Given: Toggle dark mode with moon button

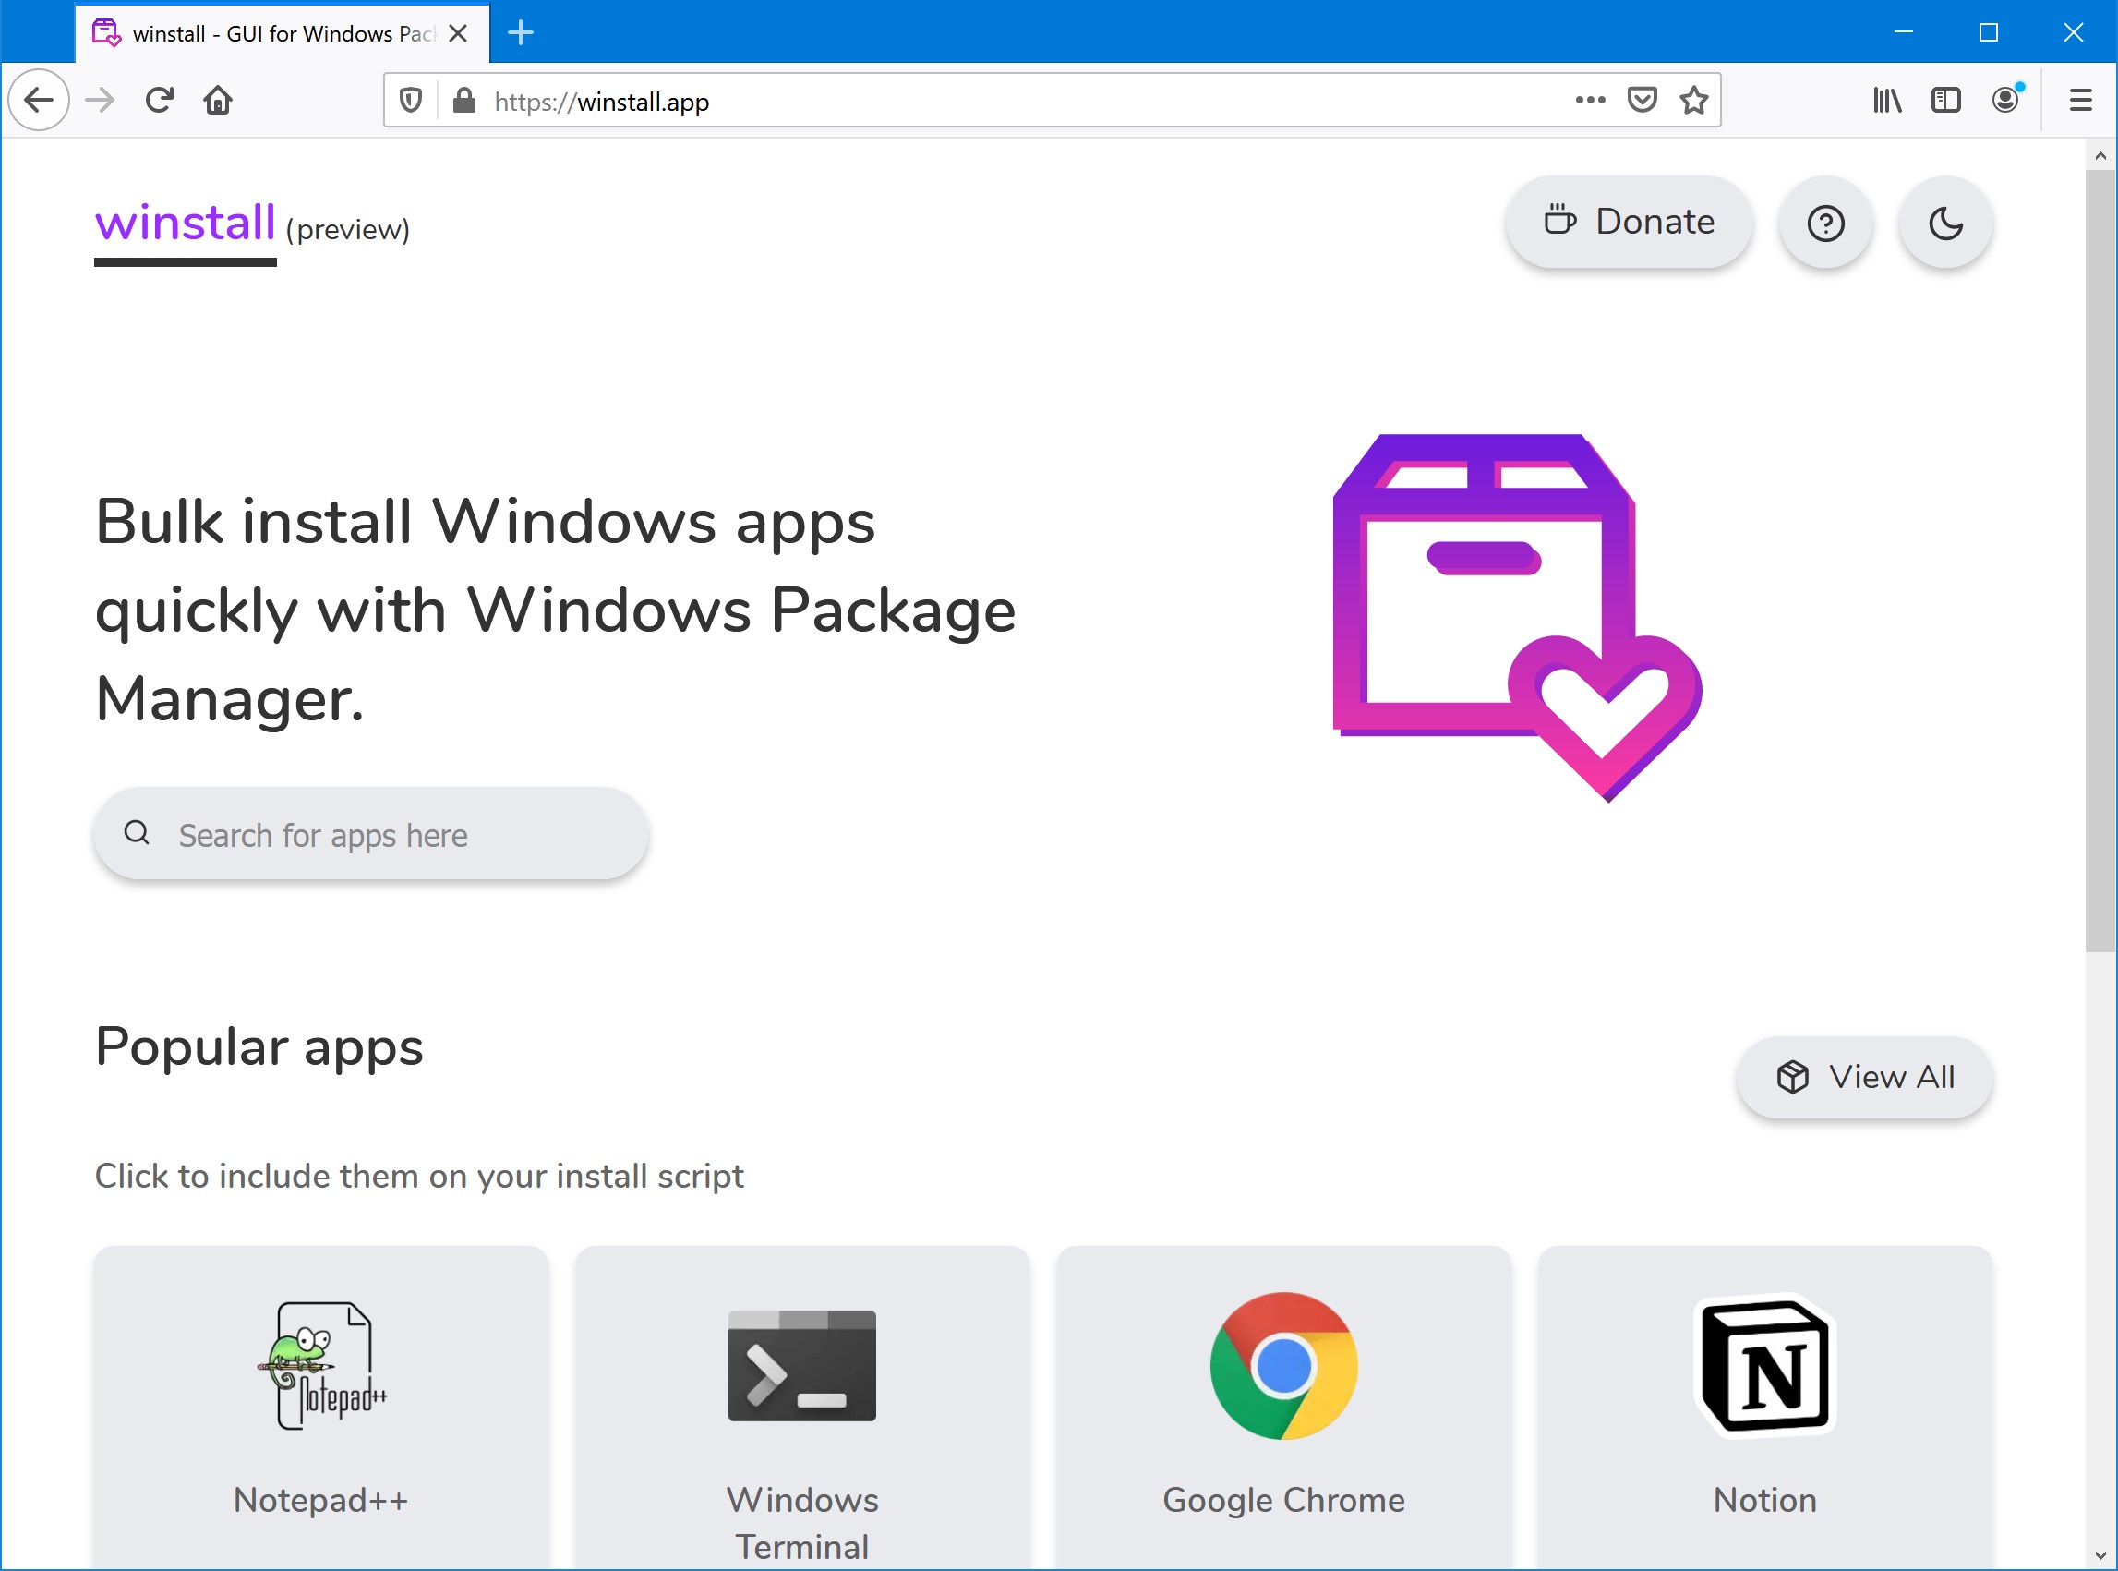Looking at the screenshot, I should (x=1946, y=224).
